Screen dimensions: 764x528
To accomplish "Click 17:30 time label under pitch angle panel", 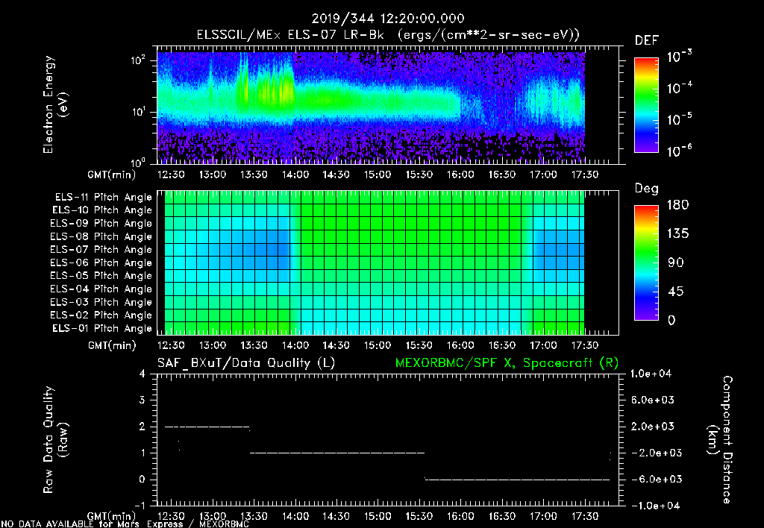I will 585,345.
